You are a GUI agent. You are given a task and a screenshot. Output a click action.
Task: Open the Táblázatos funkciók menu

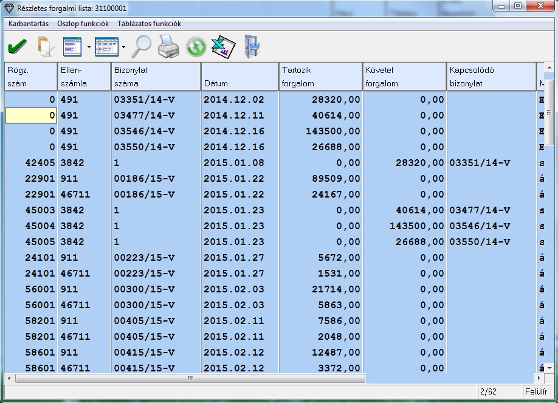(x=149, y=24)
